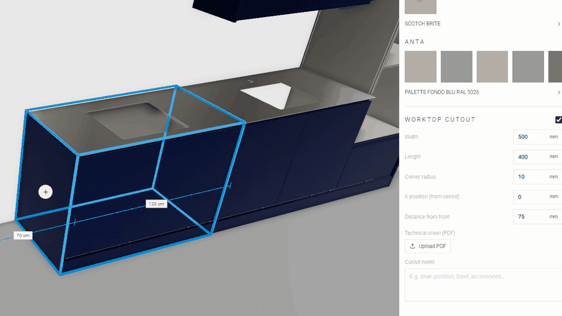Click the SCOTCH BRITE label
Image resolution: width=562 pixels, height=316 pixels.
(x=423, y=23)
